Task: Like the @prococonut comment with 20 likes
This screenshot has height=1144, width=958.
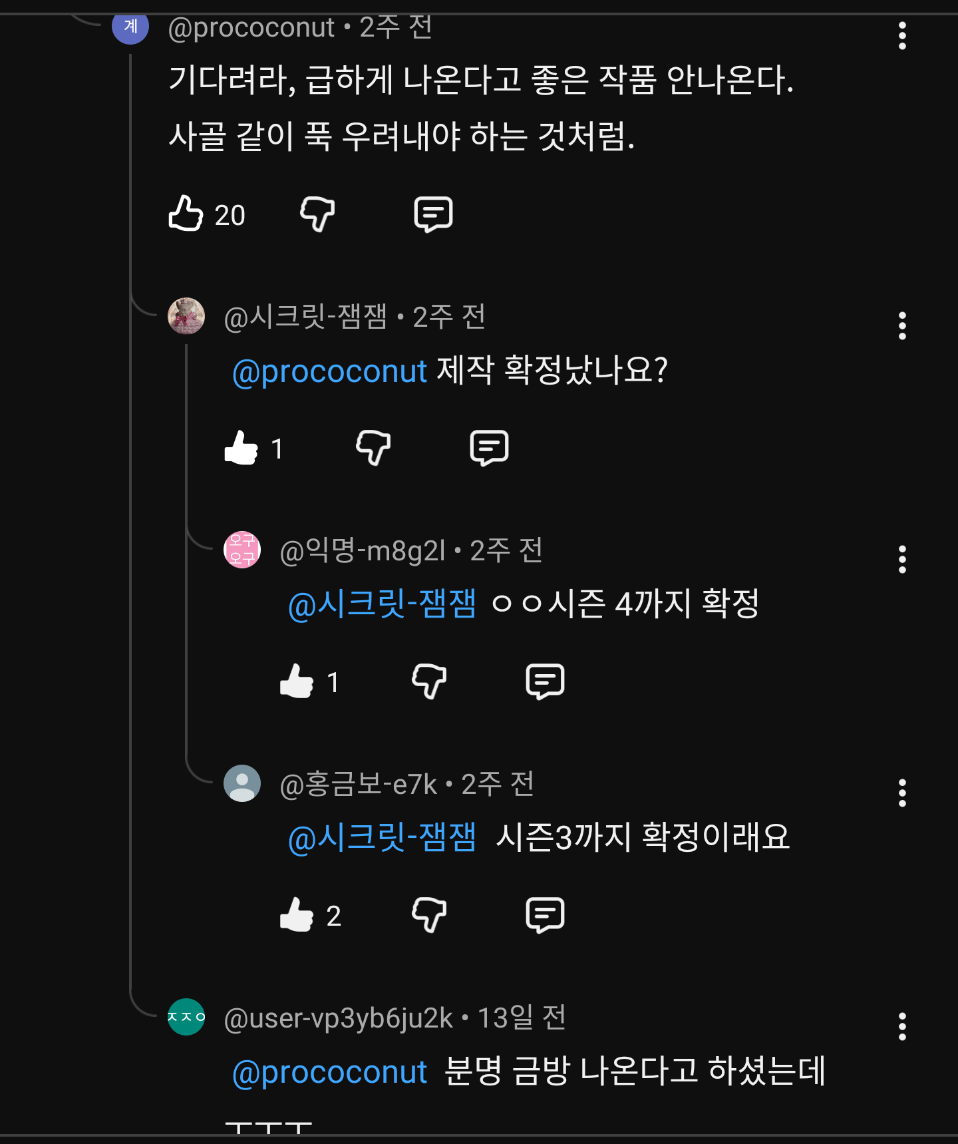Action: pos(186,214)
